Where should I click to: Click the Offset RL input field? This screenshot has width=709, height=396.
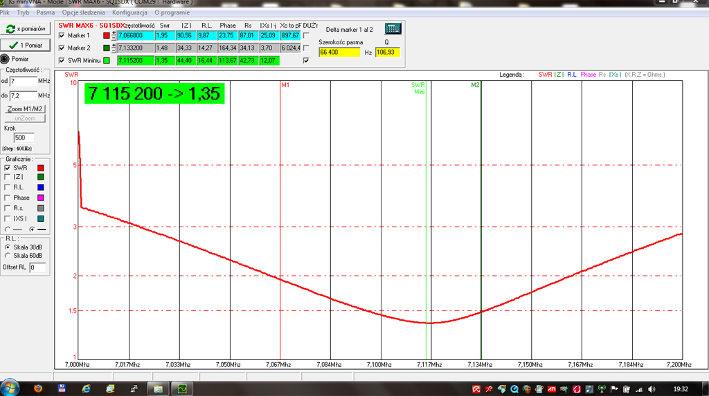coord(37,267)
